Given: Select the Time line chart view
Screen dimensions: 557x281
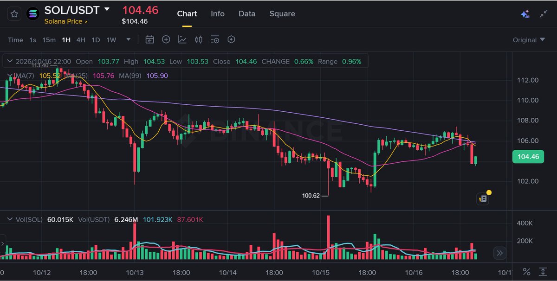Looking at the screenshot, I should coord(15,40).
